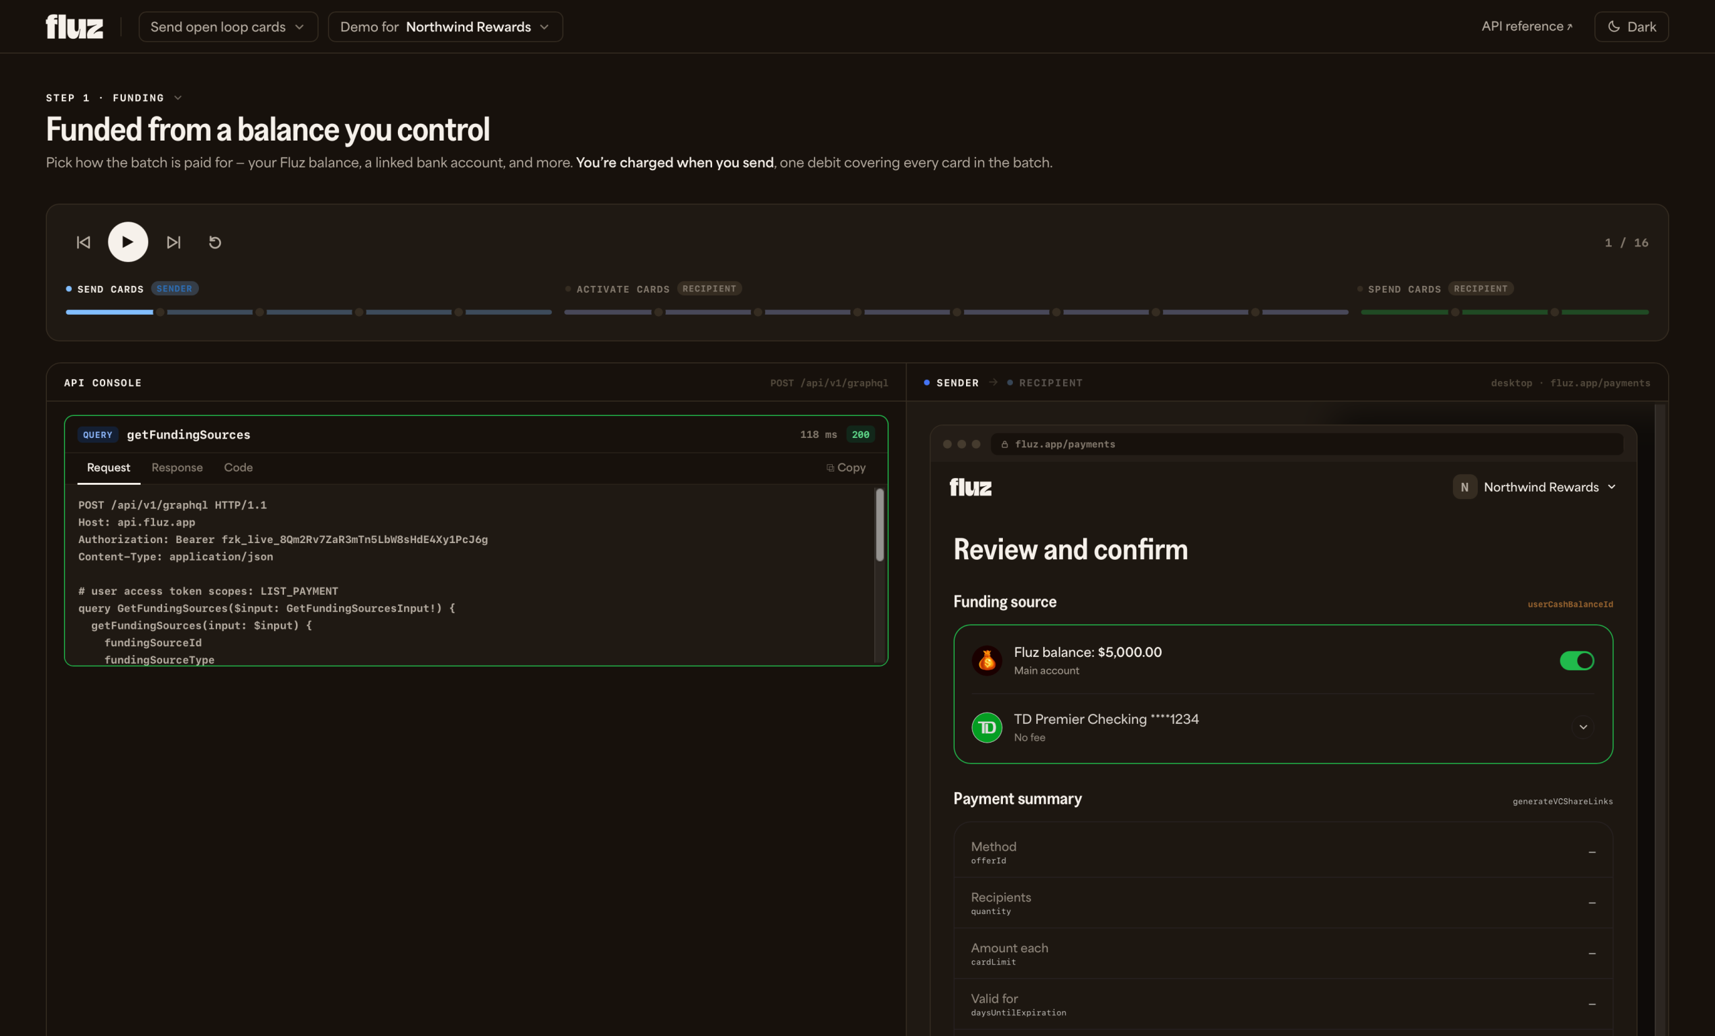Click the Recipients summary row
This screenshot has width=1715, height=1036.
tap(1283, 903)
